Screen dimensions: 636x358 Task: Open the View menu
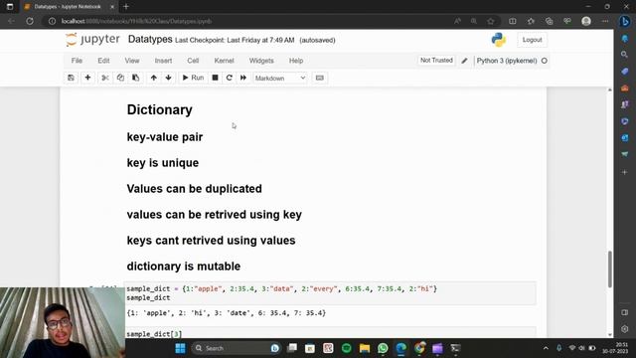click(132, 61)
